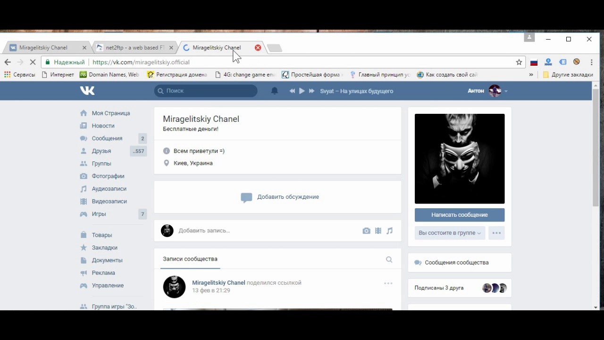Open Новости feed

pyautogui.click(x=103, y=126)
